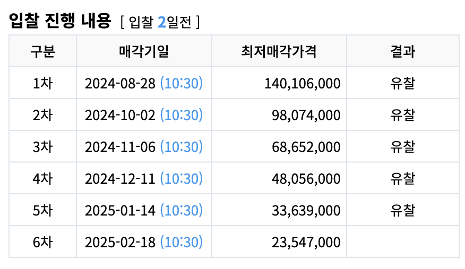Click the 최저매각가격 column header
465x269 pixels.
[x=279, y=51]
